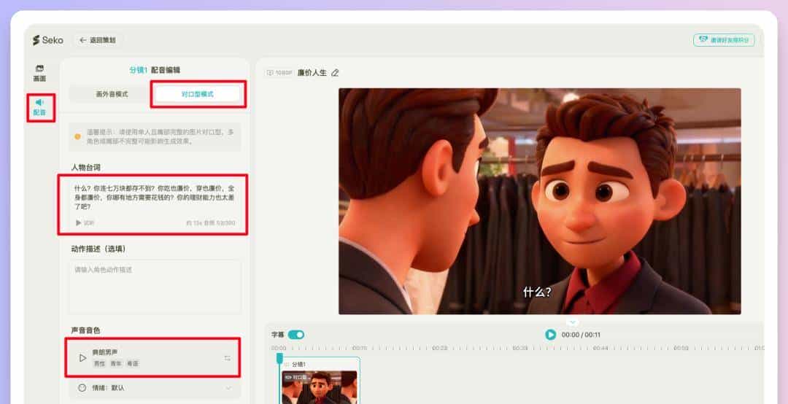Open the 画面 panel in the sidebar
This screenshot has height=404, width=788.
[39, 73]
